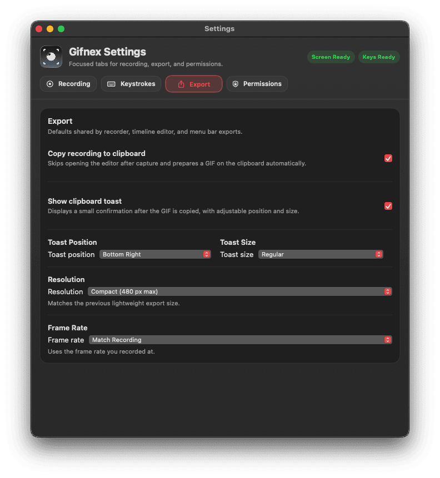This screenshot has height=478, width=440.
Task: Click 'Displays a small confirmation' description text
Action: point(173,211)
